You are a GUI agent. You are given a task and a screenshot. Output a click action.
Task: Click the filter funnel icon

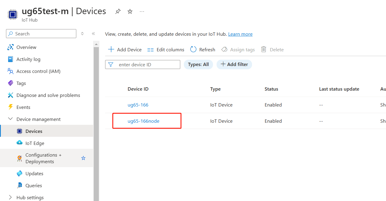pyautogui.click(x=111, y=64)
